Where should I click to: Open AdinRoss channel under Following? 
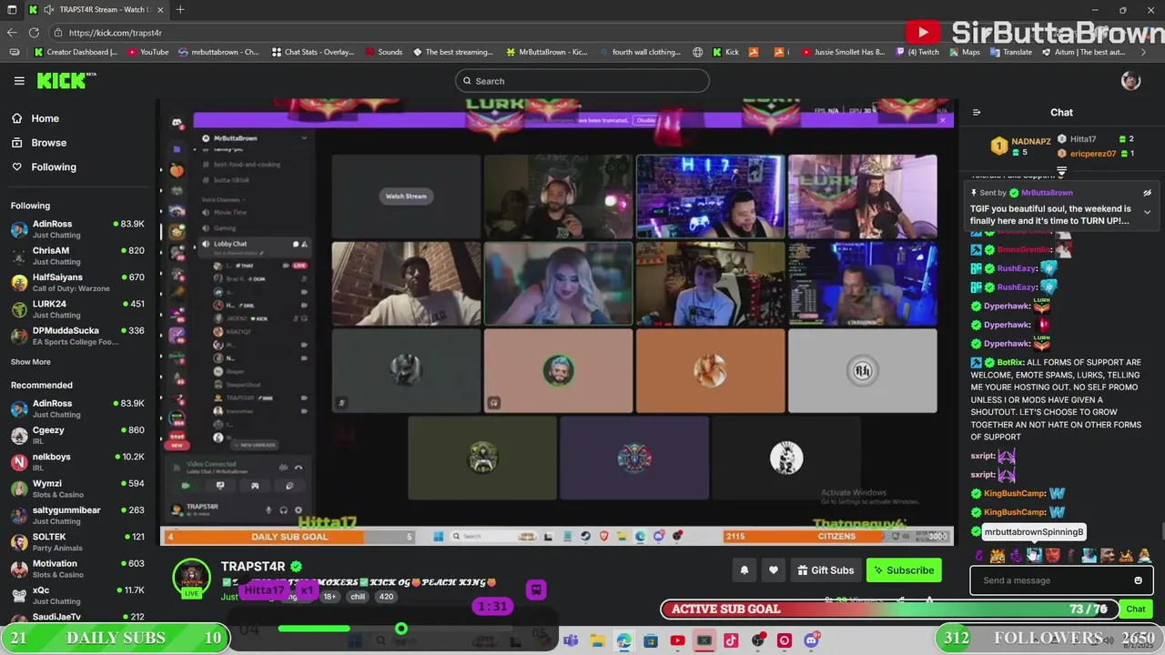(77, 229)
